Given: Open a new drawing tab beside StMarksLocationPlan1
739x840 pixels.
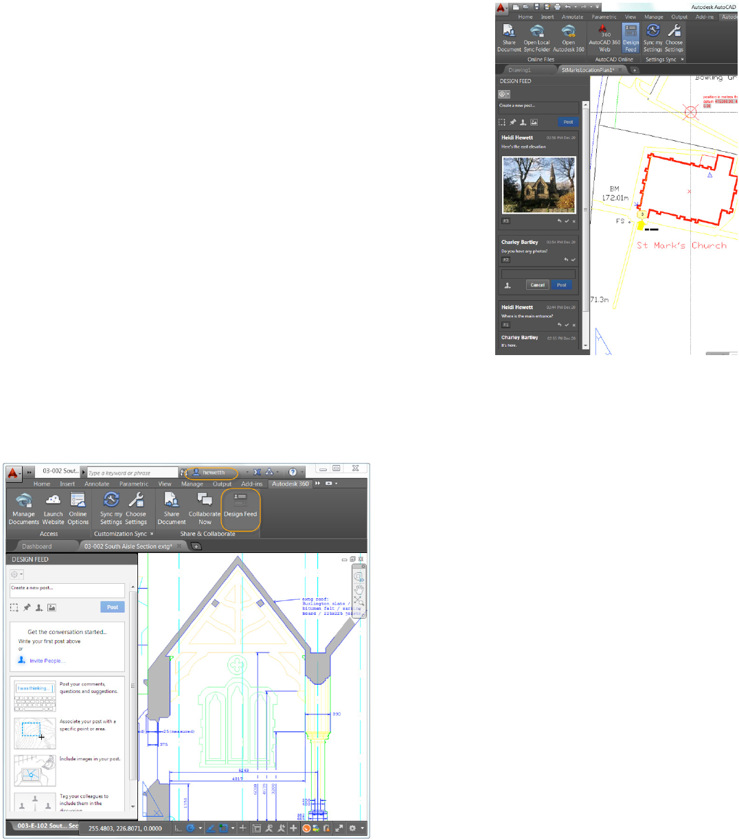Looking at the screenshot, I should [x=635, y=69].
